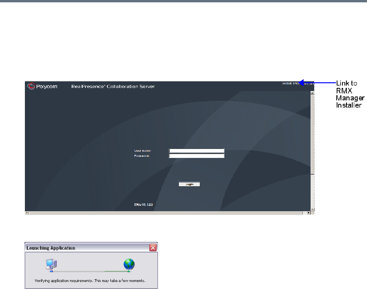Screen dimensions: 367x289
Task: Click the EMA-V8.1.3.3 version text
Action: point(143,205)
